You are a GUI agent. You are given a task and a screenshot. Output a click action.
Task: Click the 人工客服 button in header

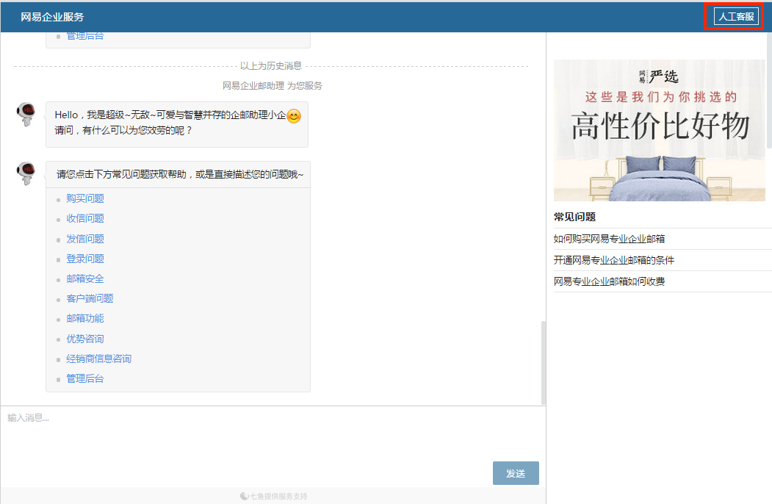pyautogui.click(x=736, y=17)
